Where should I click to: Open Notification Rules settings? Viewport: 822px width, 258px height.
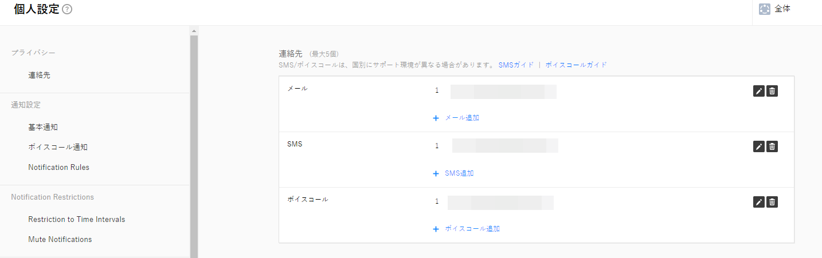(58, 168)
